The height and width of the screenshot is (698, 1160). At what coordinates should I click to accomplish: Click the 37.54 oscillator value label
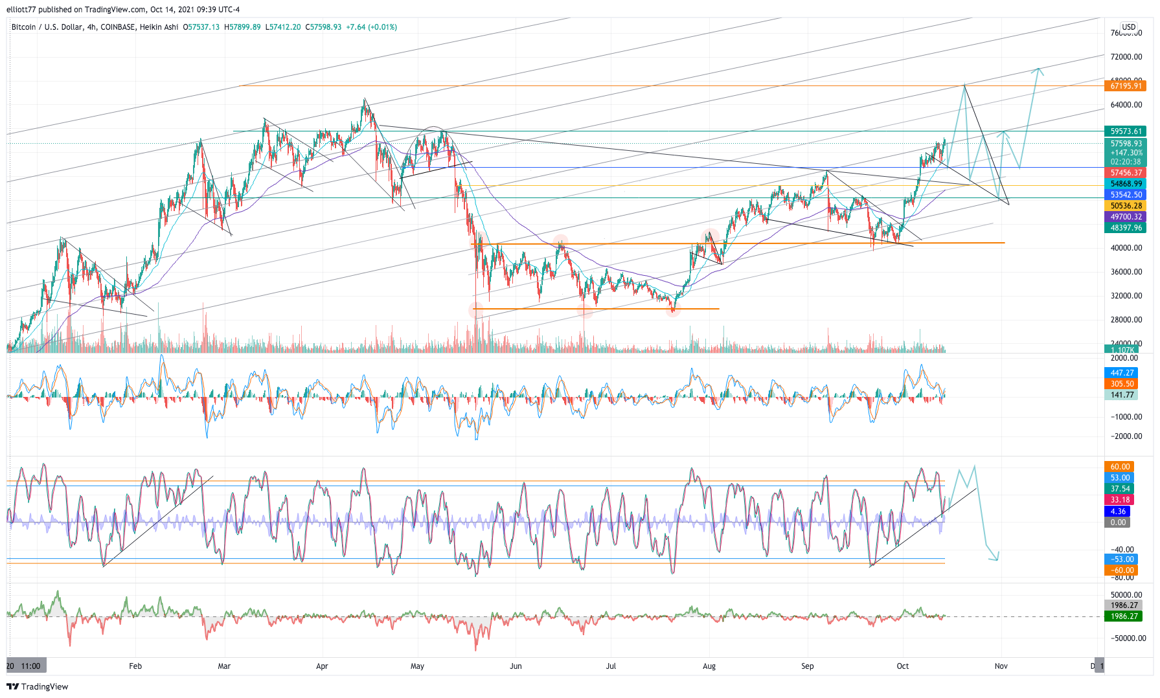pyautogui.click(x=1120, y=489)
